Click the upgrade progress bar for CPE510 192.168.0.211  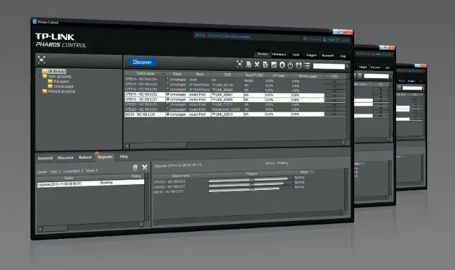coord(251,184)
